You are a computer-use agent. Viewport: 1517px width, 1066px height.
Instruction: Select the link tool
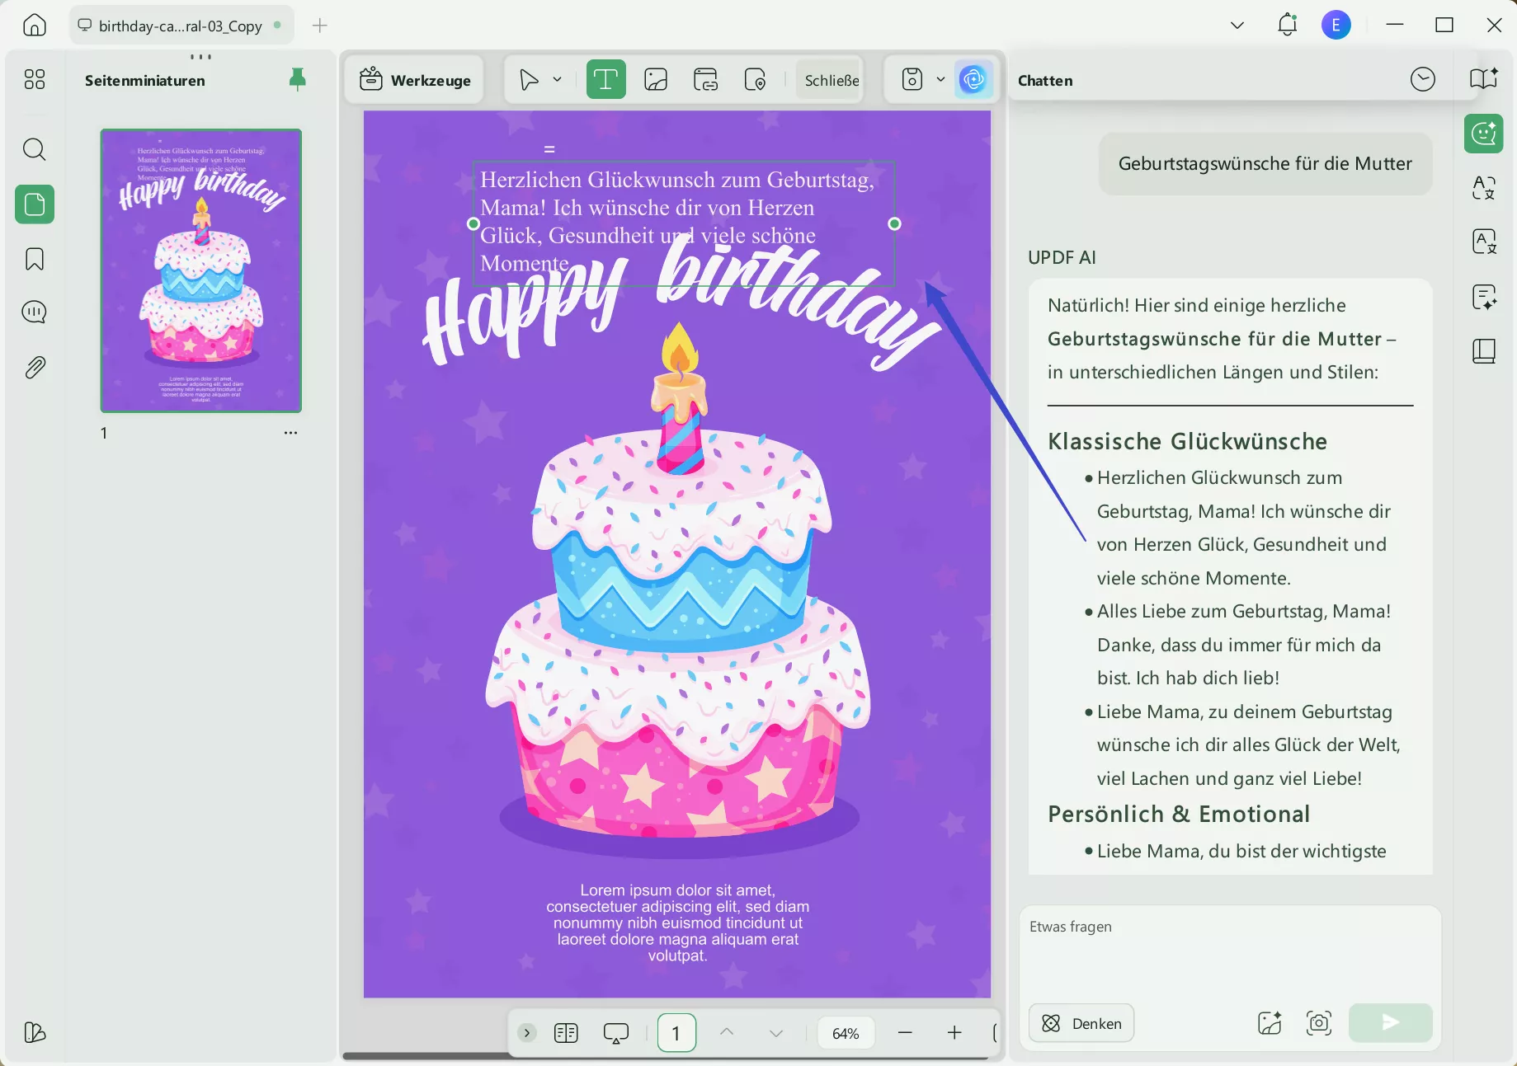click(705, 80)
